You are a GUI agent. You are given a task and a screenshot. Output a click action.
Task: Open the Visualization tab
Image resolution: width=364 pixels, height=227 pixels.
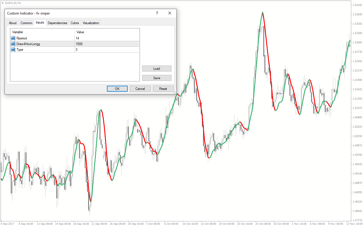[x=91, y=23]
